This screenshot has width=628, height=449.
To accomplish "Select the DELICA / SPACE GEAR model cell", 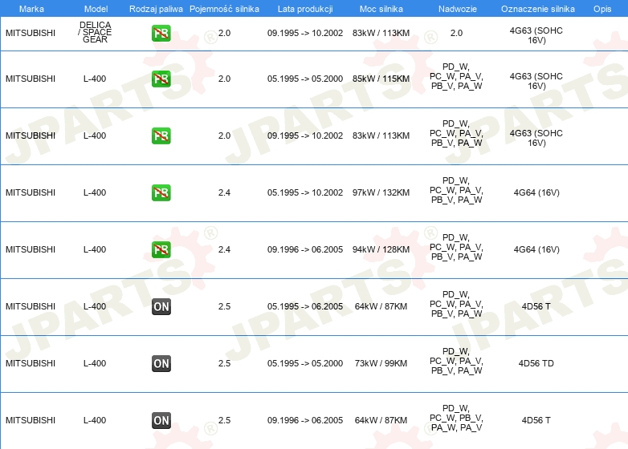I will pos(95,32).
